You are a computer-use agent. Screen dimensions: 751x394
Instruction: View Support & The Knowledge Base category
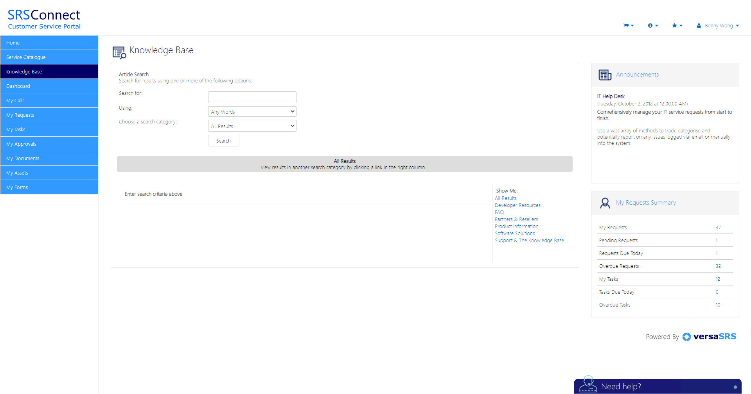529,241
